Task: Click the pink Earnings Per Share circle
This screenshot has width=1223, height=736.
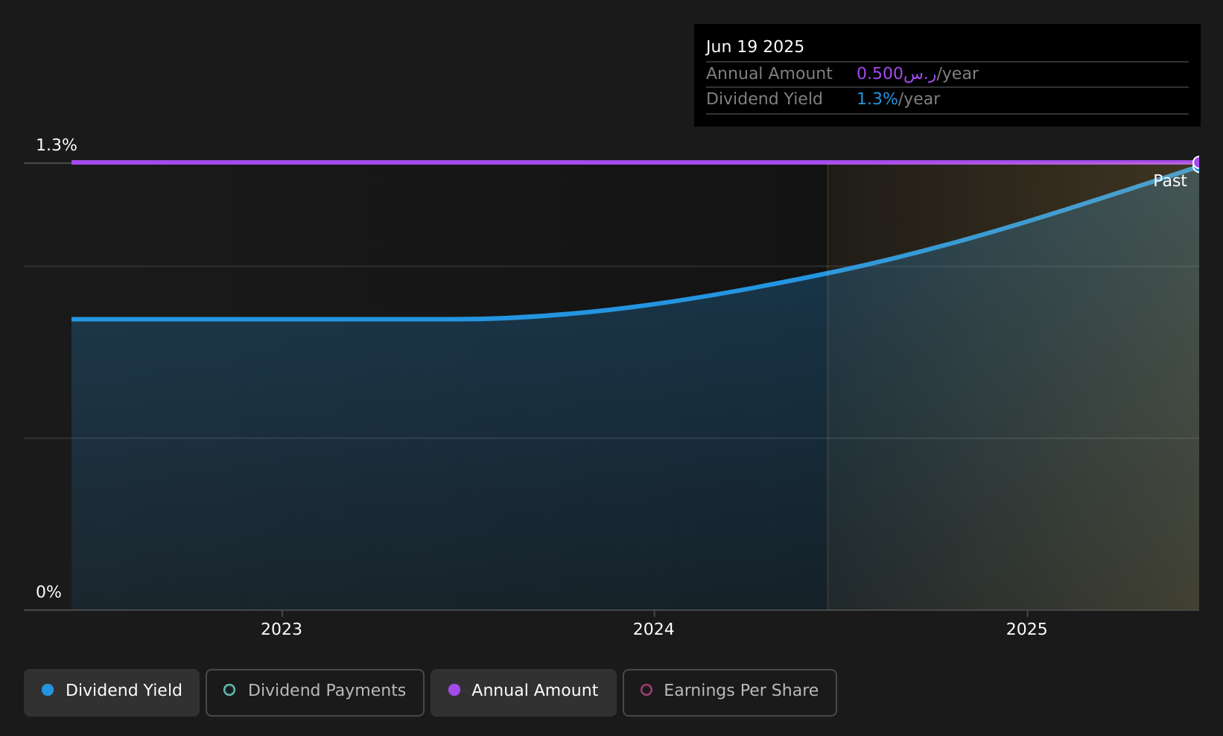Action: pyautogui.click(x=647, y=690)
